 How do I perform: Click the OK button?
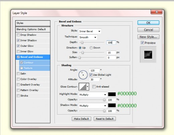pyautogui.click(x=148, y=23)
